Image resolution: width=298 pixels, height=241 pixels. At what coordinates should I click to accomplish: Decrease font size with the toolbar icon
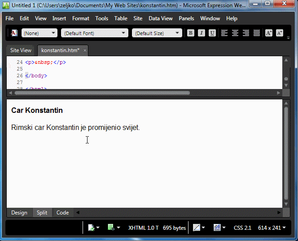pyautogui.click(x=280, y=33)
